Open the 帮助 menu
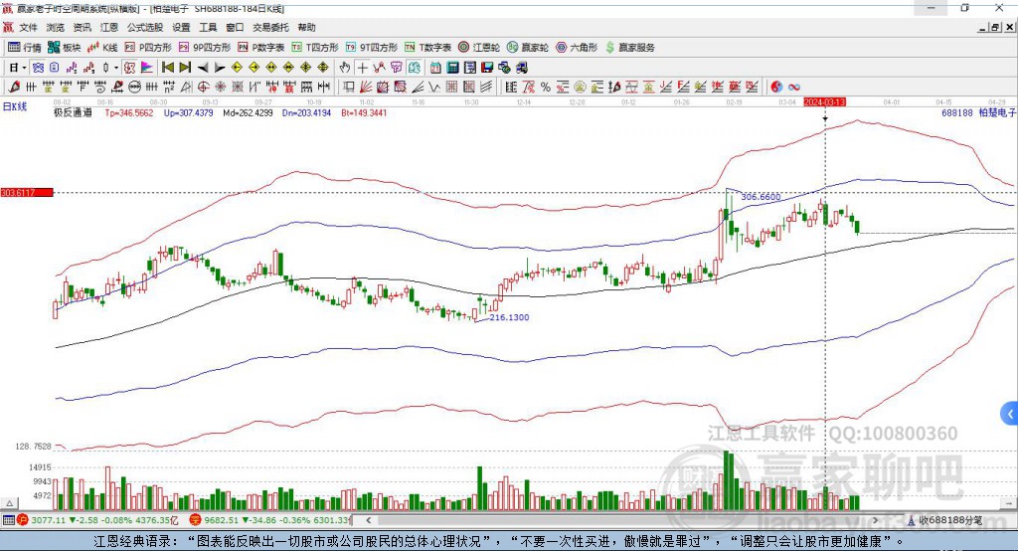 (306, 27)
